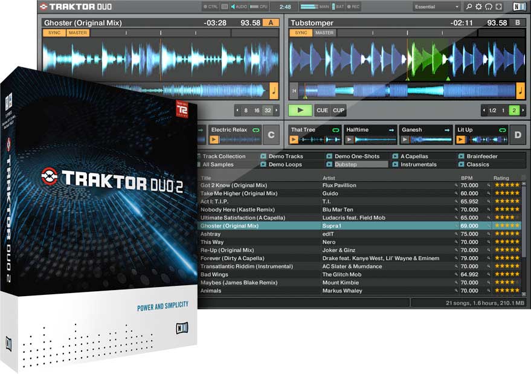This screenshot has width=531, height=374.
Task: Click the playlist icon beside Dubstep
Action: click(x=329, y=164)
